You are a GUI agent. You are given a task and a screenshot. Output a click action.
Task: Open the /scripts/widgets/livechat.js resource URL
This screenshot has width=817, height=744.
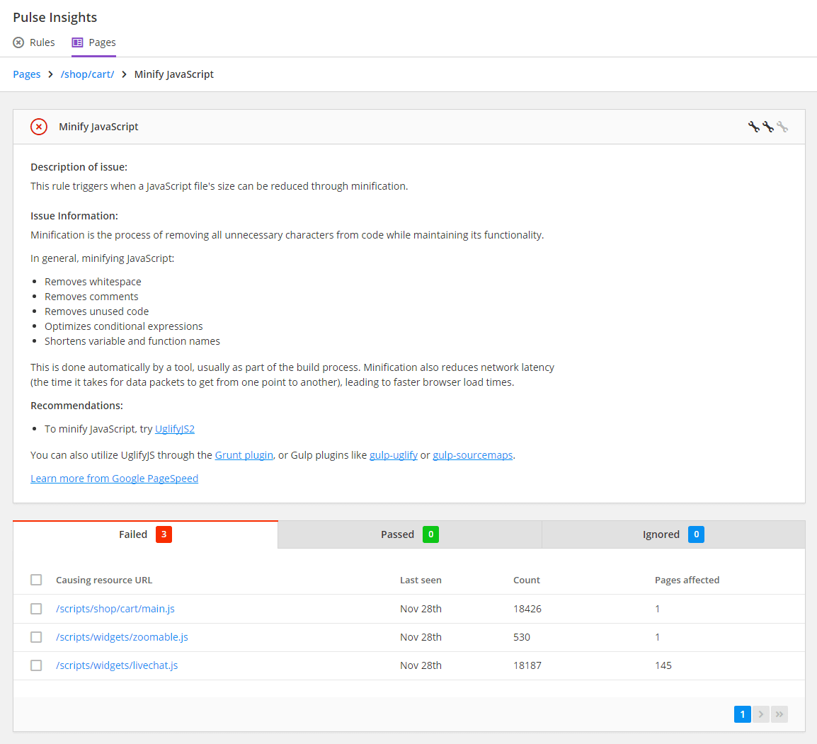point(117,665)
